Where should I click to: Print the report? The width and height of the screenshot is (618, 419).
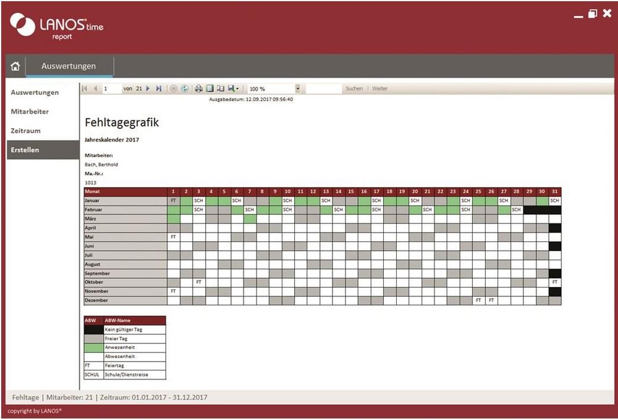[198, 88]
